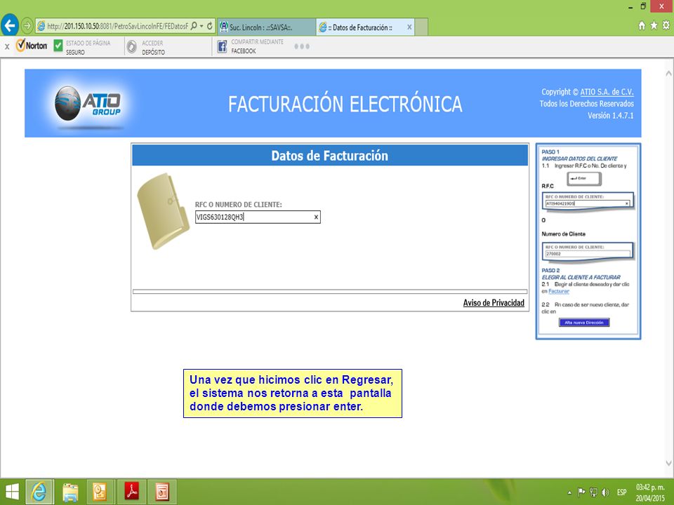Click the page scrollbar up arrow
Screen dimensions: 674x505
(668, 74)
